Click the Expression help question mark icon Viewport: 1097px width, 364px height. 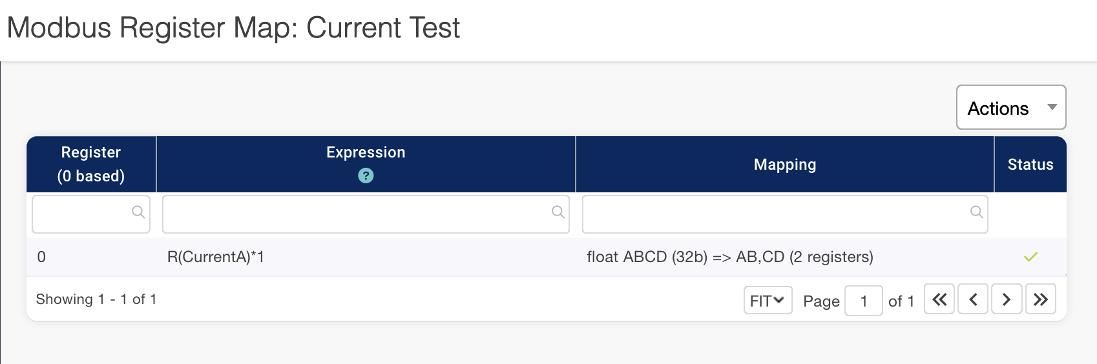[366, 176]
